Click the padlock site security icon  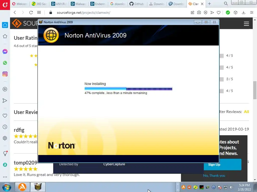click(x=51, y=12)
